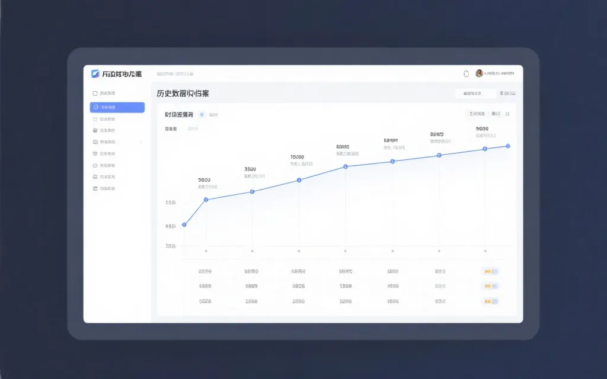Click the app logo icon in the top-left corner
The height and width of the screenshot is (379, 607).
(x=96, y=73)
